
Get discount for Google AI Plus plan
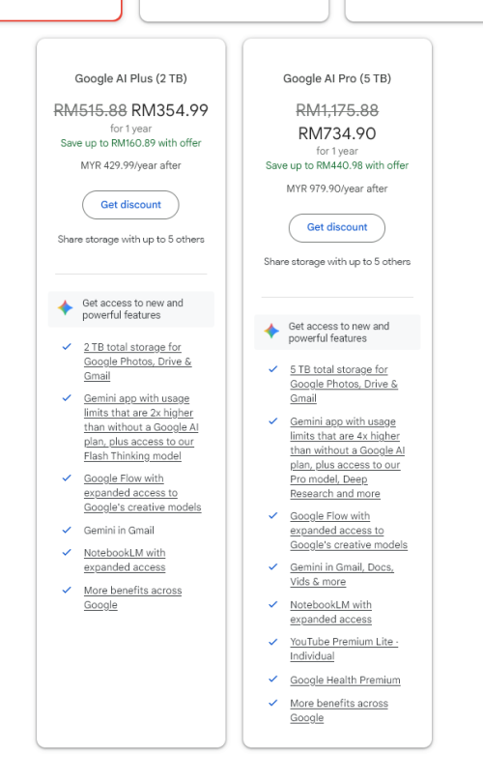(130, 205)
